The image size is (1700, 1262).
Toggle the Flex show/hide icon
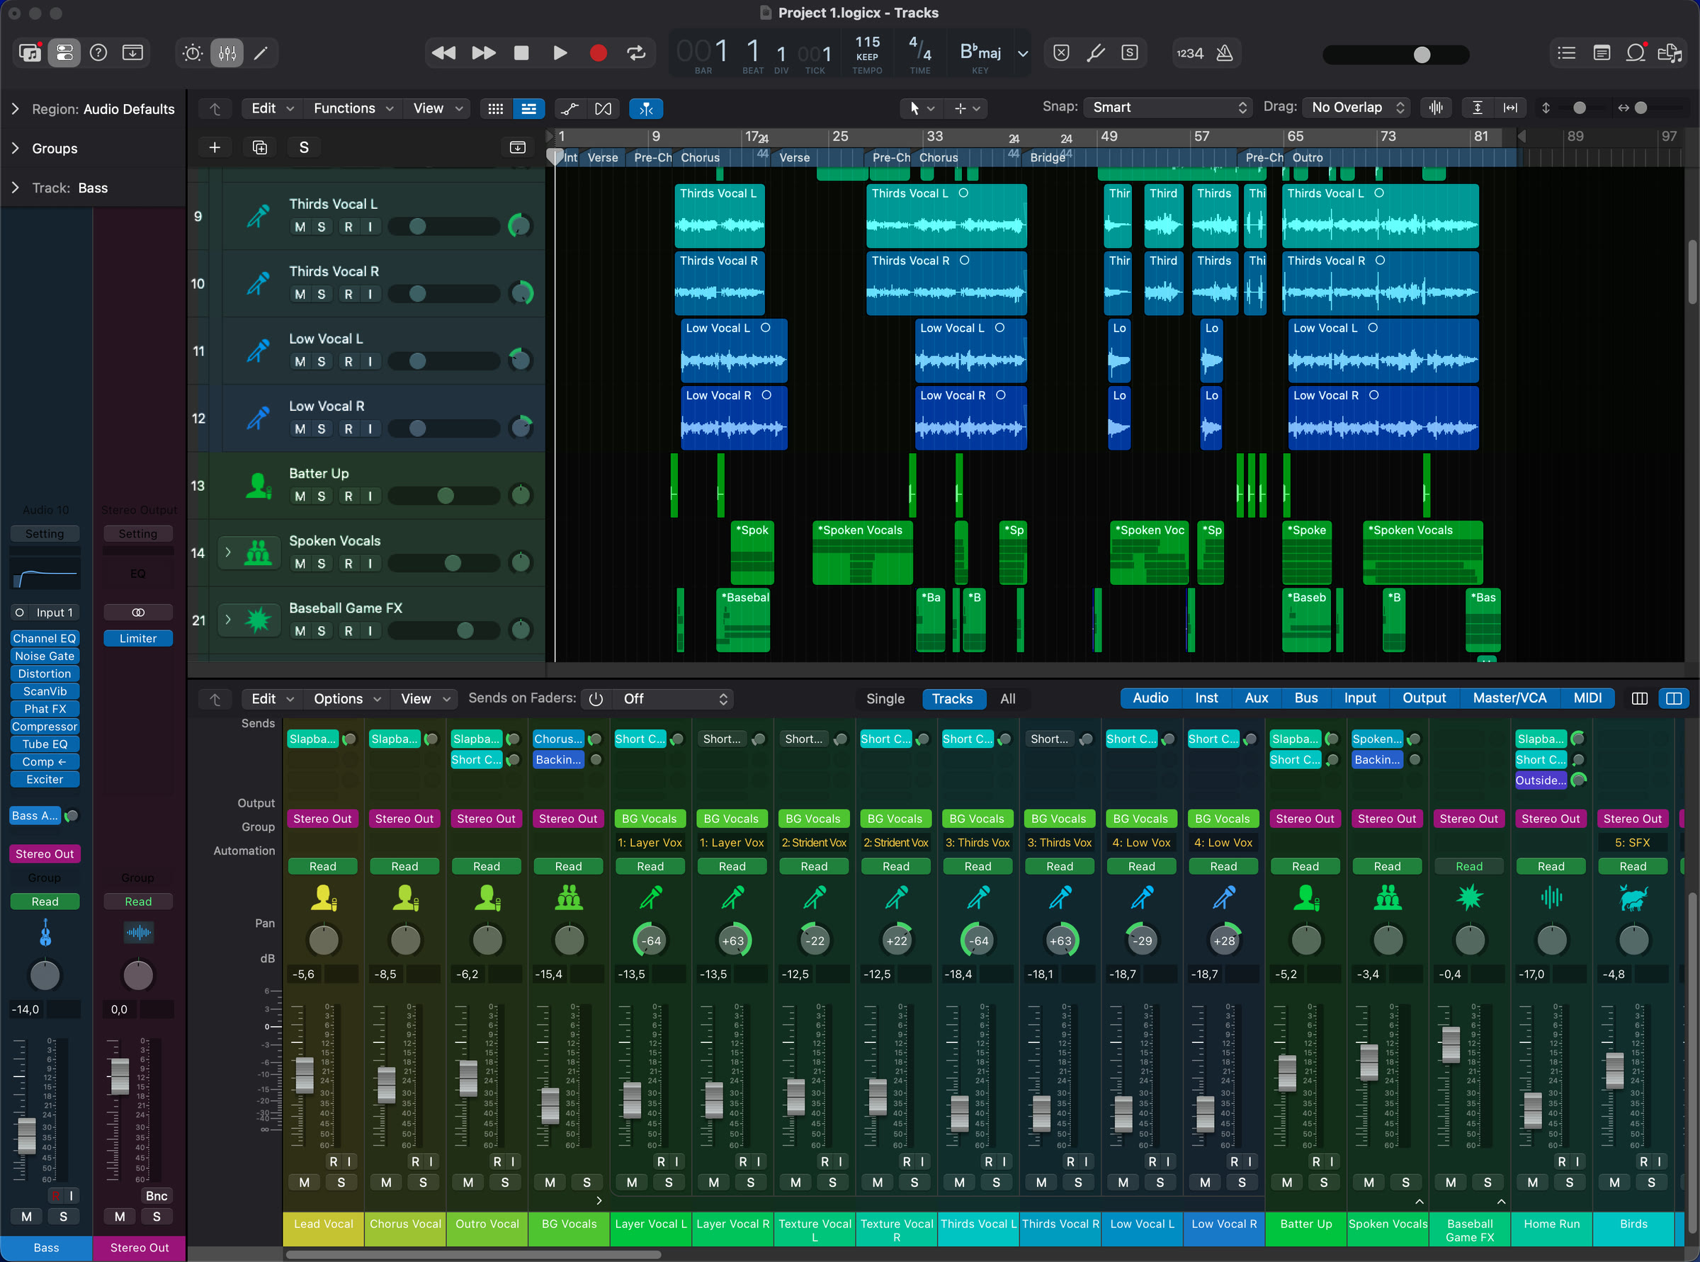pos(603,108)
